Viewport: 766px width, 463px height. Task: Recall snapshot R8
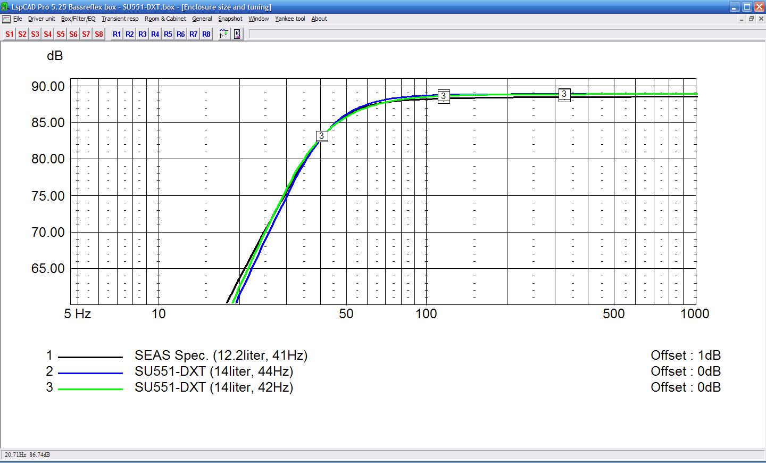pyautogui.click(x=206, y=34)
